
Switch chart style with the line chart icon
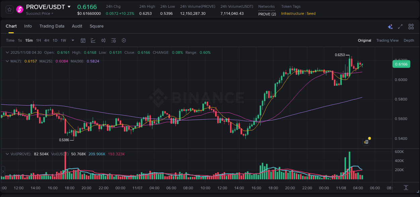pos(93,40)
